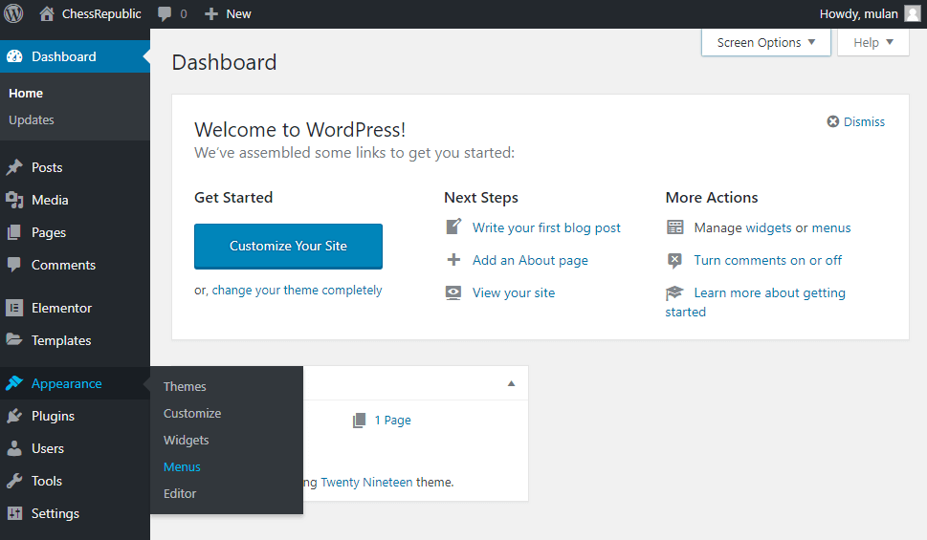The width and height of the screenshot is (927, 540).
Task: Click the Dismiss link text
Action: 864,121
